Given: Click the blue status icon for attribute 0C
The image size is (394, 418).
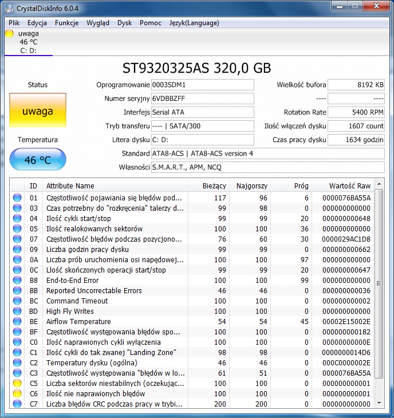Looking at the screenshot, I should pos(17,270).
